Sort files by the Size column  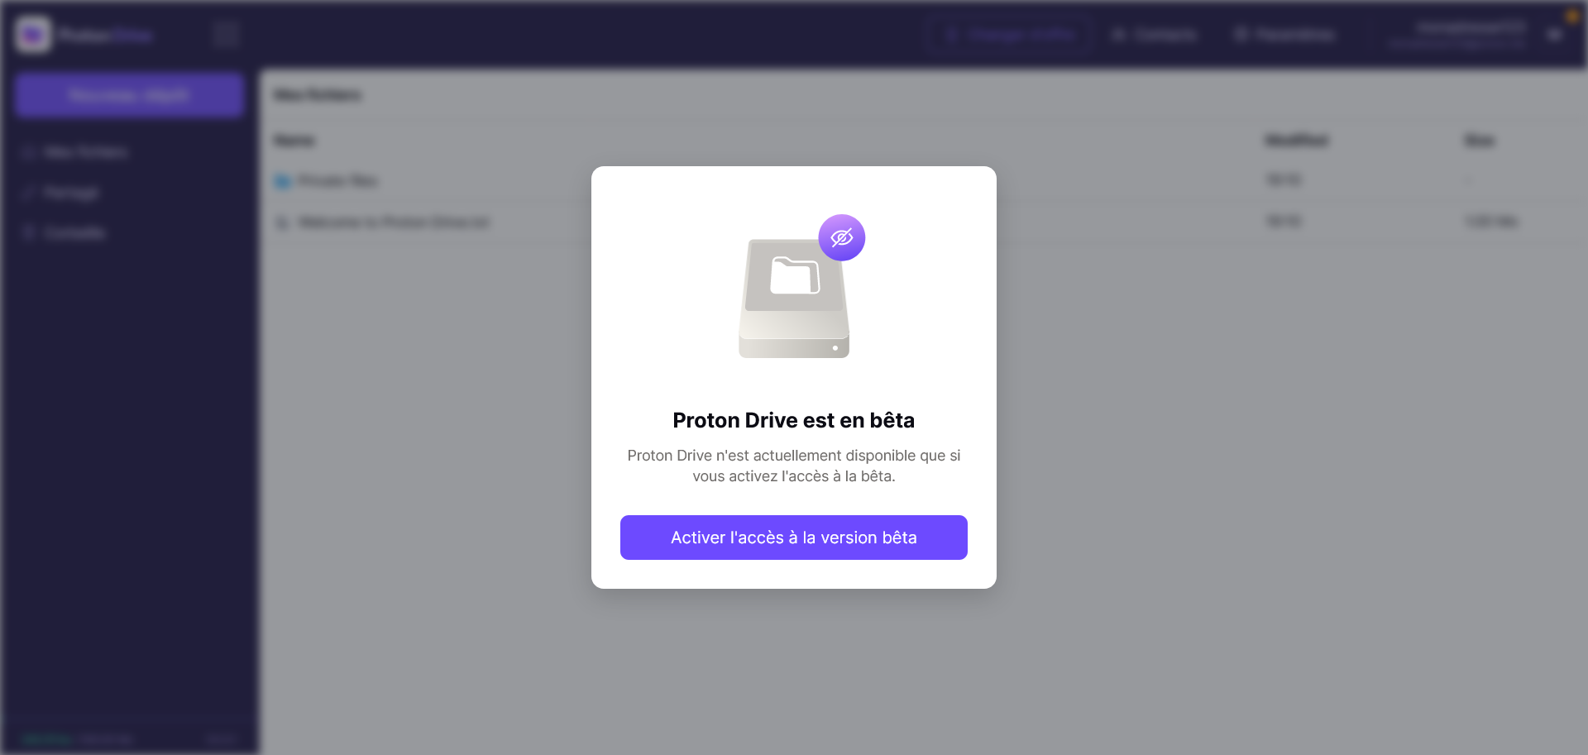(1480, 141)
